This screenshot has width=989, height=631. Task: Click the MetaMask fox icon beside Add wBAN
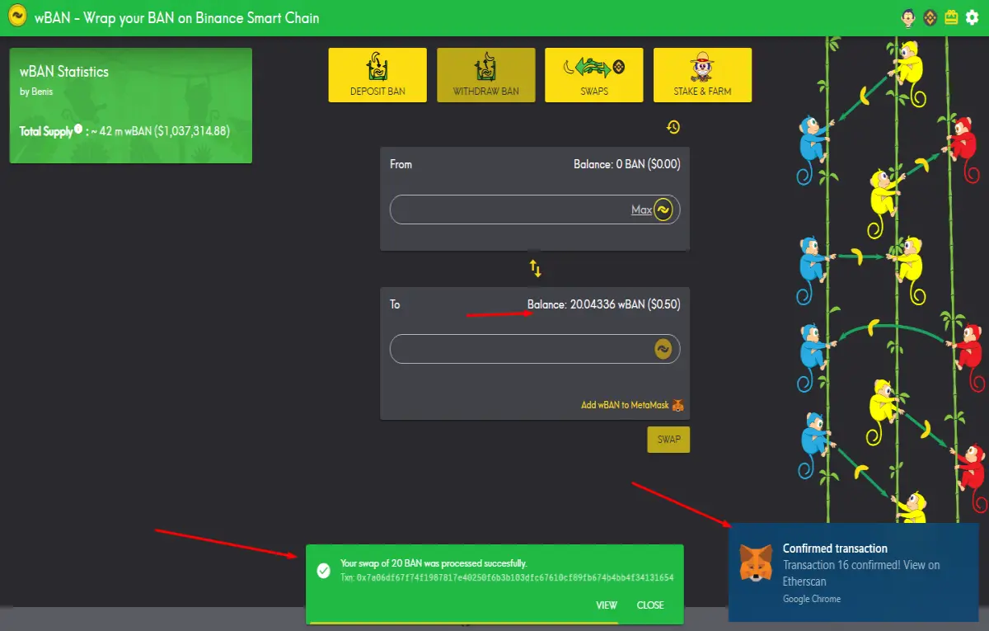point(678,405)
